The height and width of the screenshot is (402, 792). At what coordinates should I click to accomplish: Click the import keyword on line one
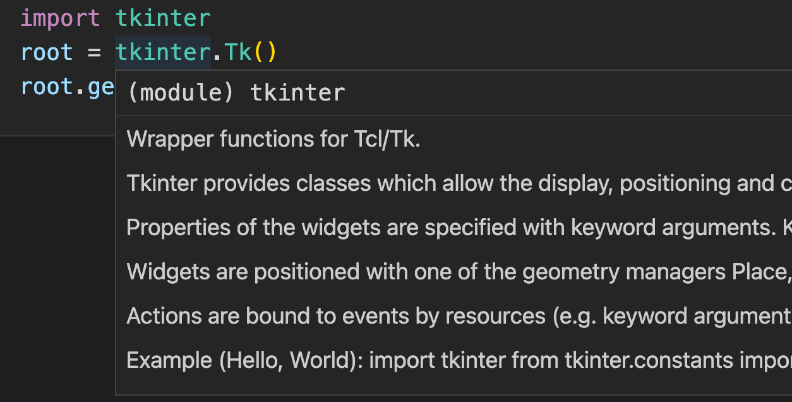pyautogui.click(x=60, y=18)
